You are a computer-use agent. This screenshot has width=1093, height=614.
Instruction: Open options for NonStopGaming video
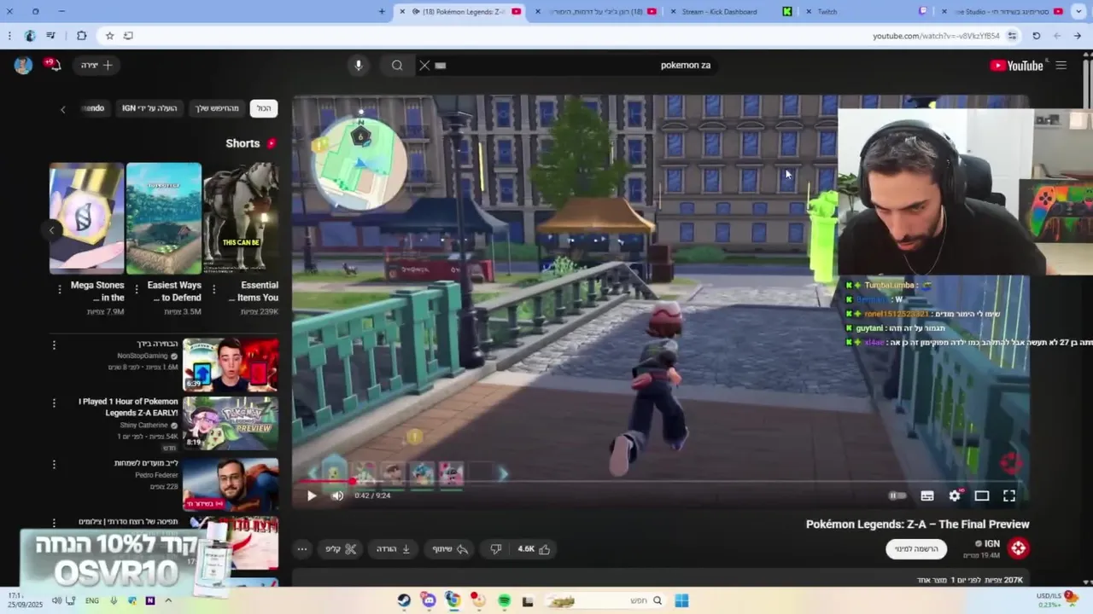[54, 345]
